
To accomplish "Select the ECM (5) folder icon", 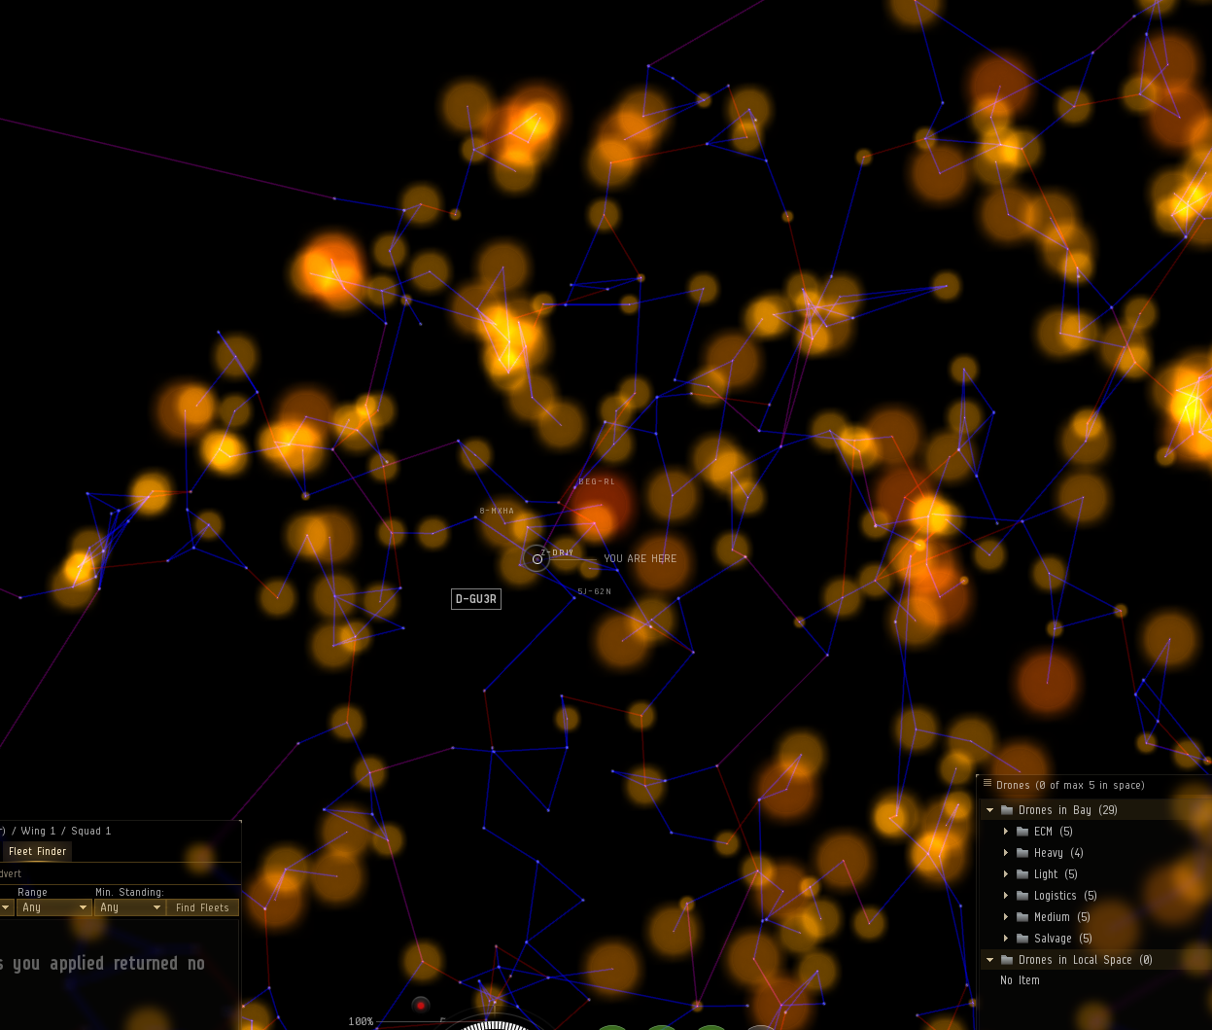I will 1022,832.
